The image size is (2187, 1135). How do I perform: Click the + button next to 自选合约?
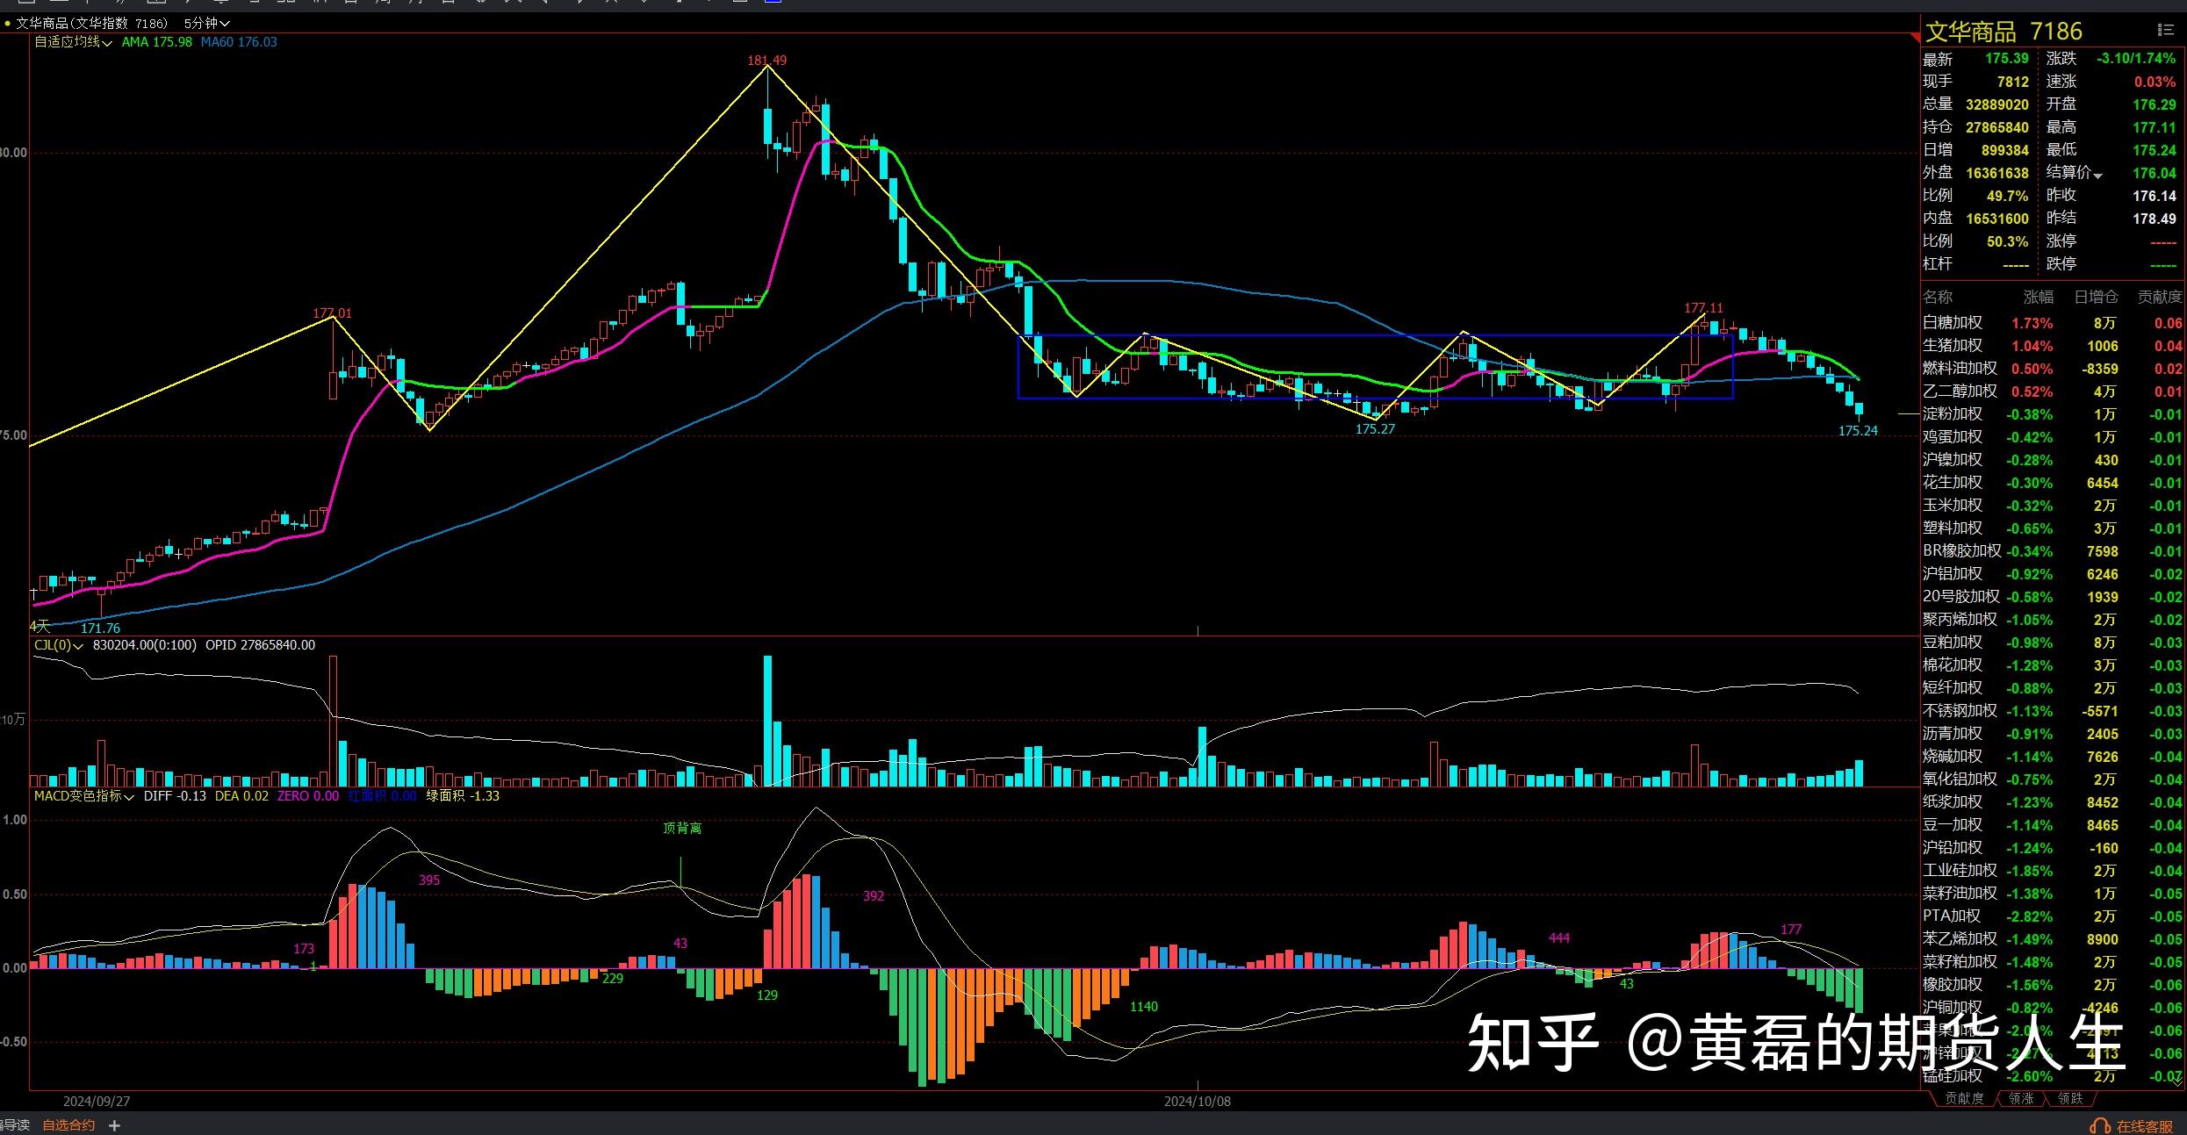pos(114,1124)
